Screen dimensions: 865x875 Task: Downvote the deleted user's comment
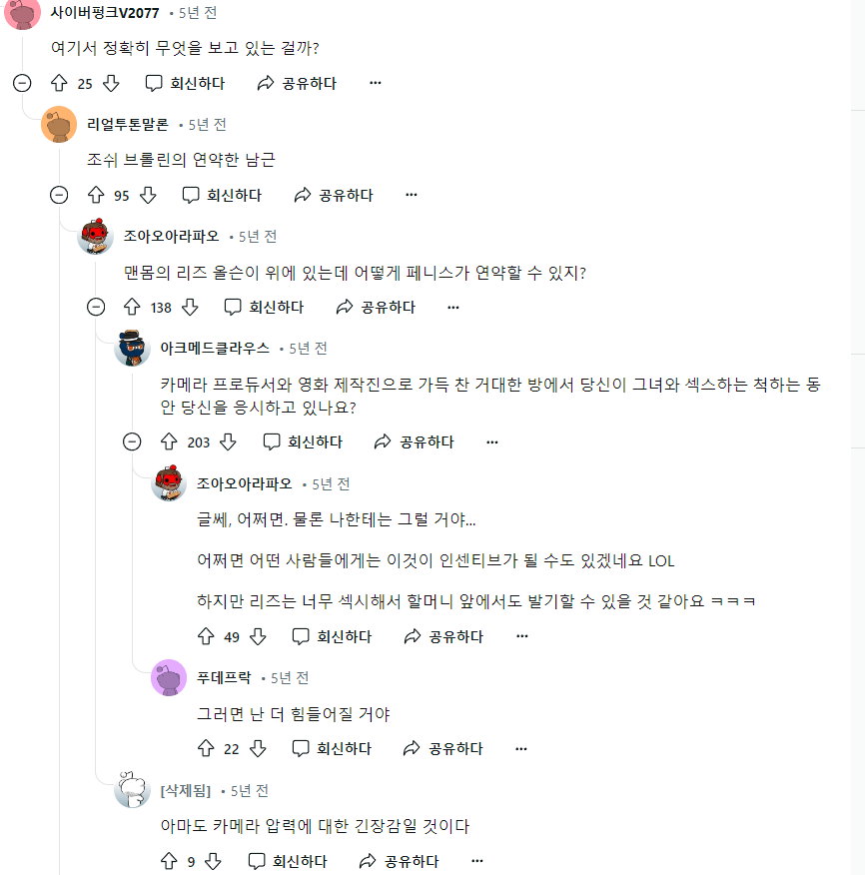[x=215, y=861]
